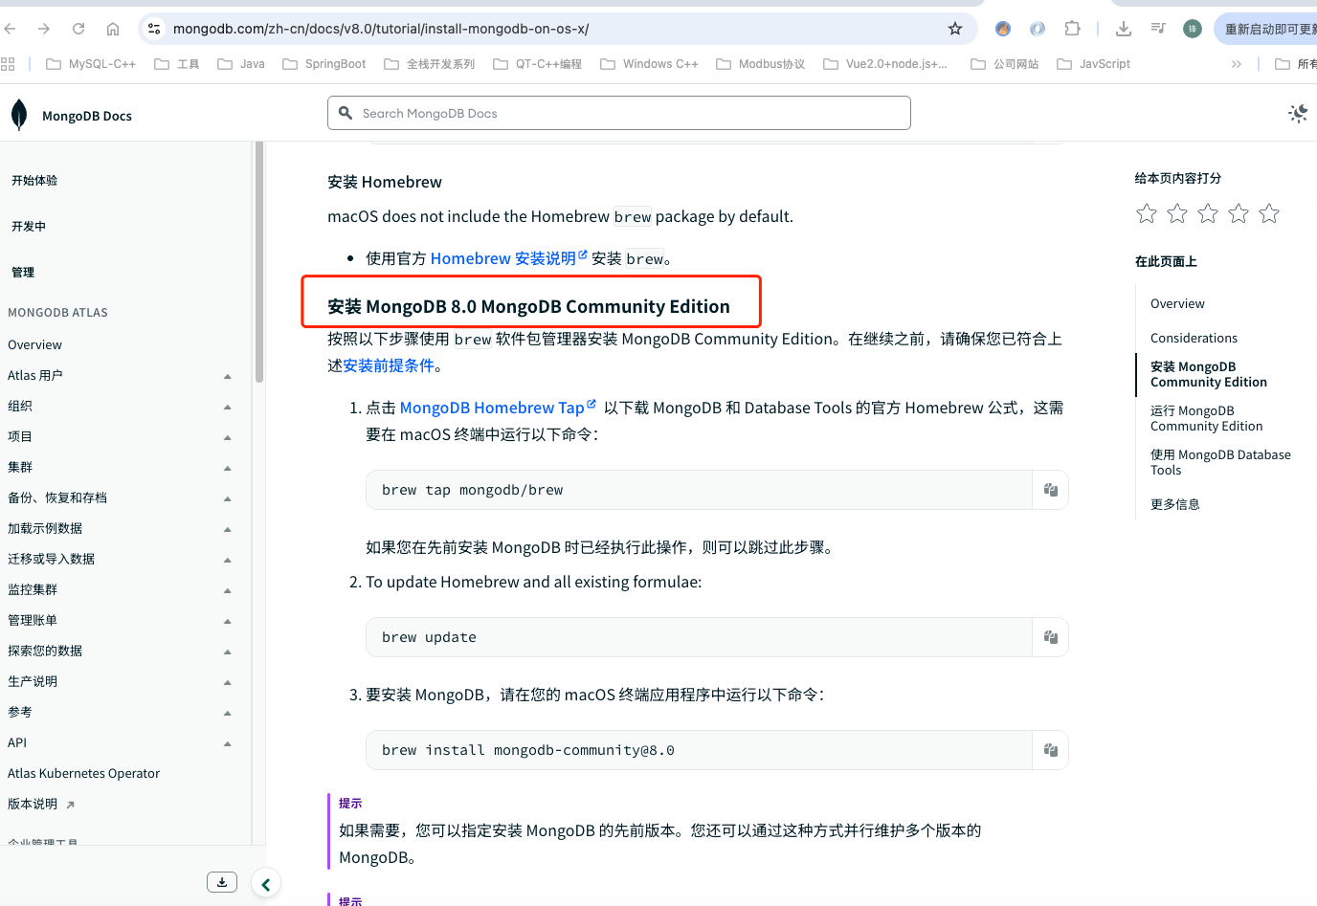
Task: Jump to 更多信息 in page contents
Action: tap(1175, 504)
